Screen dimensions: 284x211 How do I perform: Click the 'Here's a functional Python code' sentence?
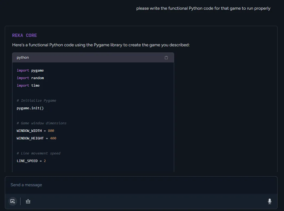point(101,45)
